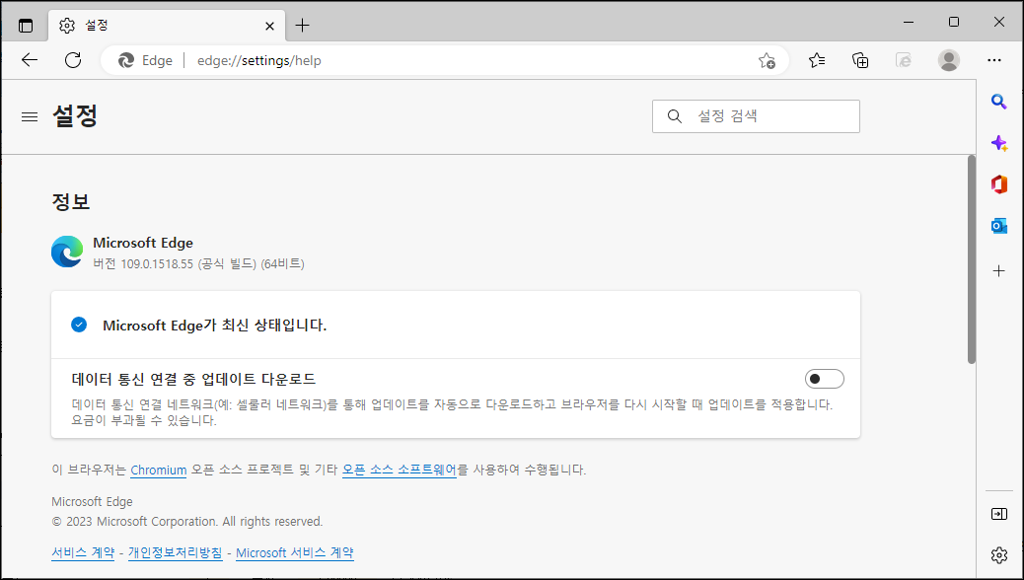
Task: Click the 설정 검색 input field
Action: click(x=756, y=116)
